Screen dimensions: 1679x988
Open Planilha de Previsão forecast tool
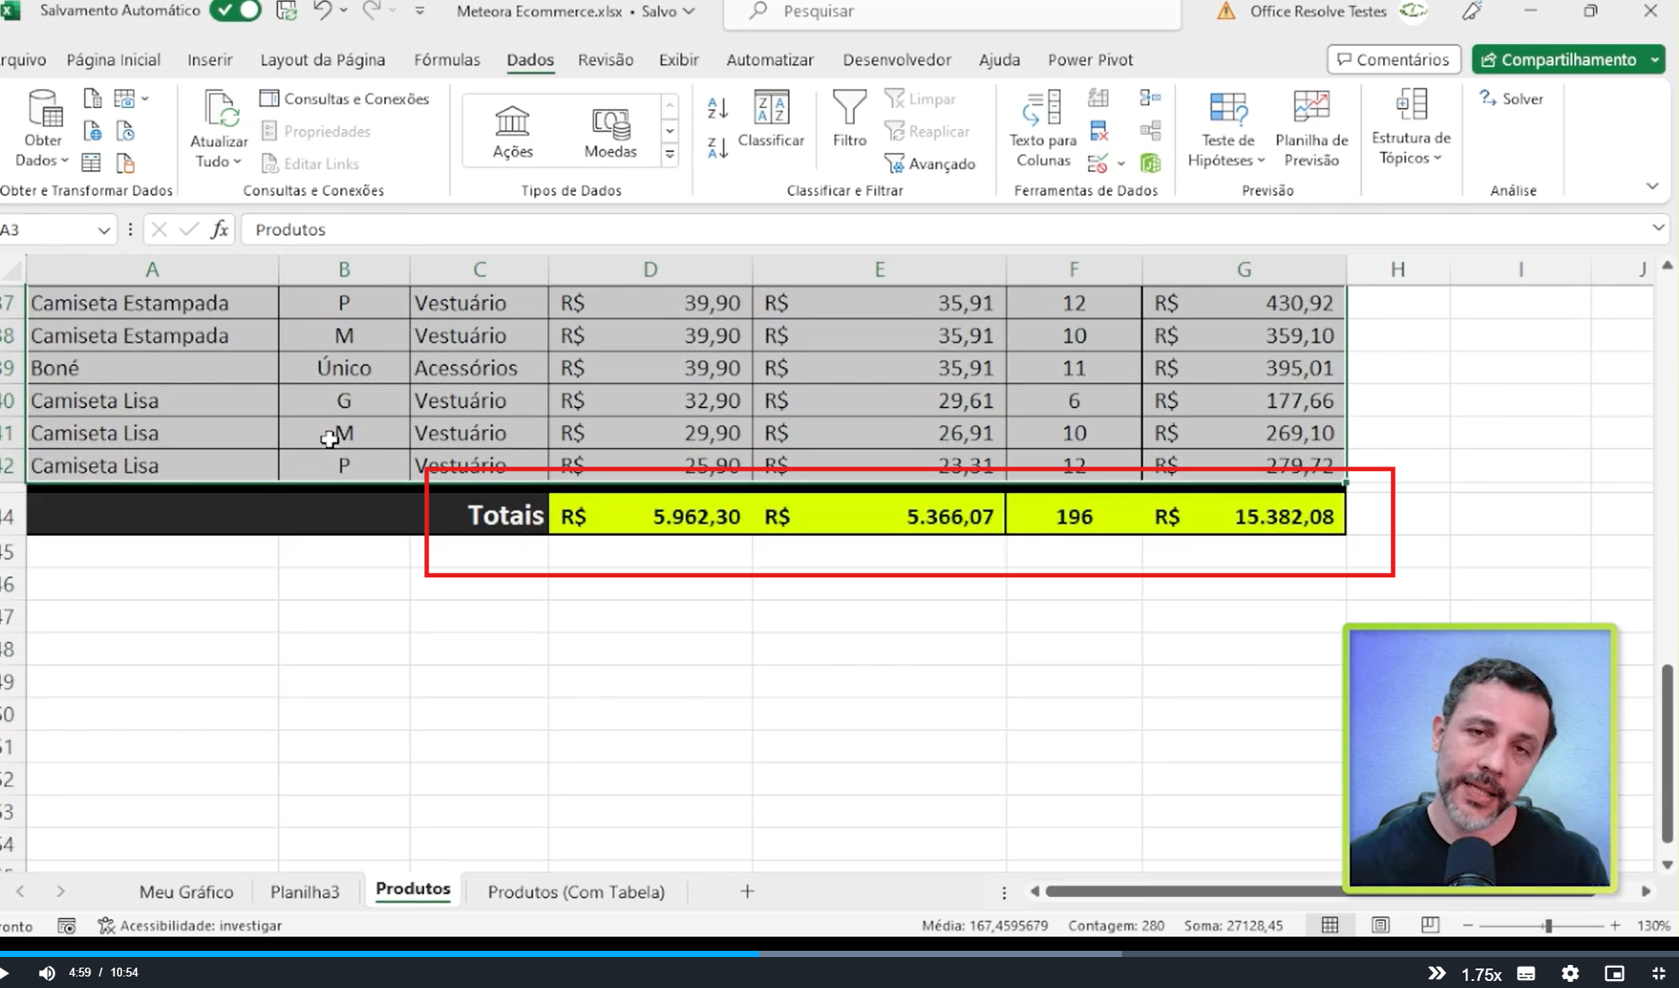click(x=1311, y=128)
